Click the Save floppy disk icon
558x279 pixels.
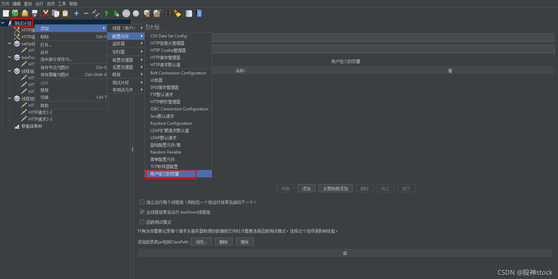[35, 13]
